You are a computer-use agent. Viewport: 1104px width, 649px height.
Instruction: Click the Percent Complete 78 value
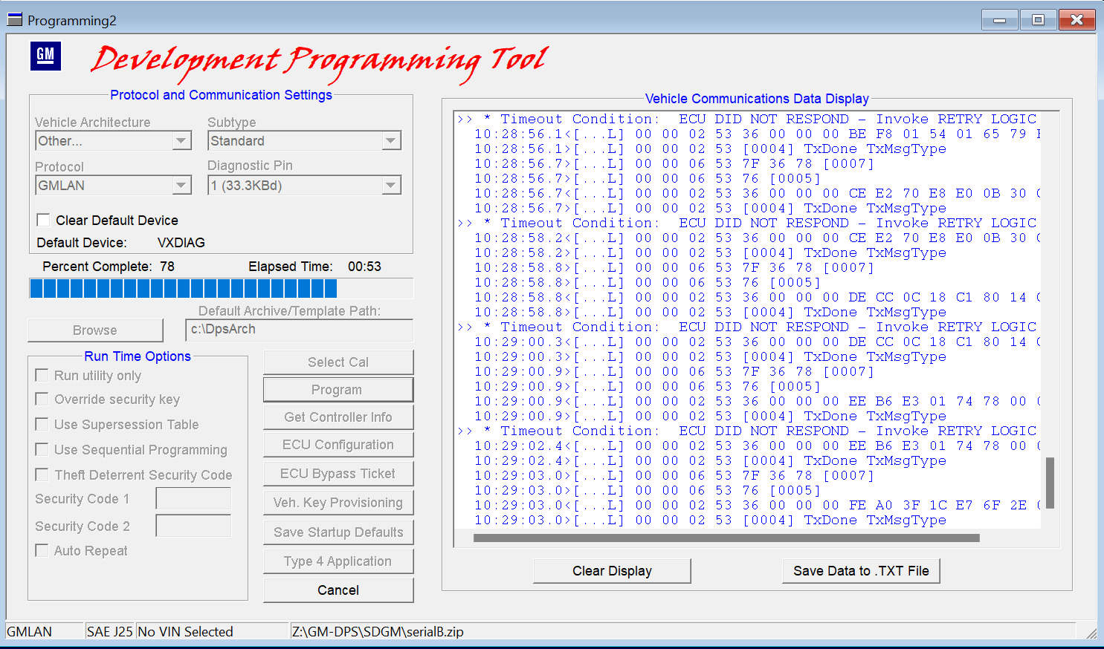tap(167, 267)
